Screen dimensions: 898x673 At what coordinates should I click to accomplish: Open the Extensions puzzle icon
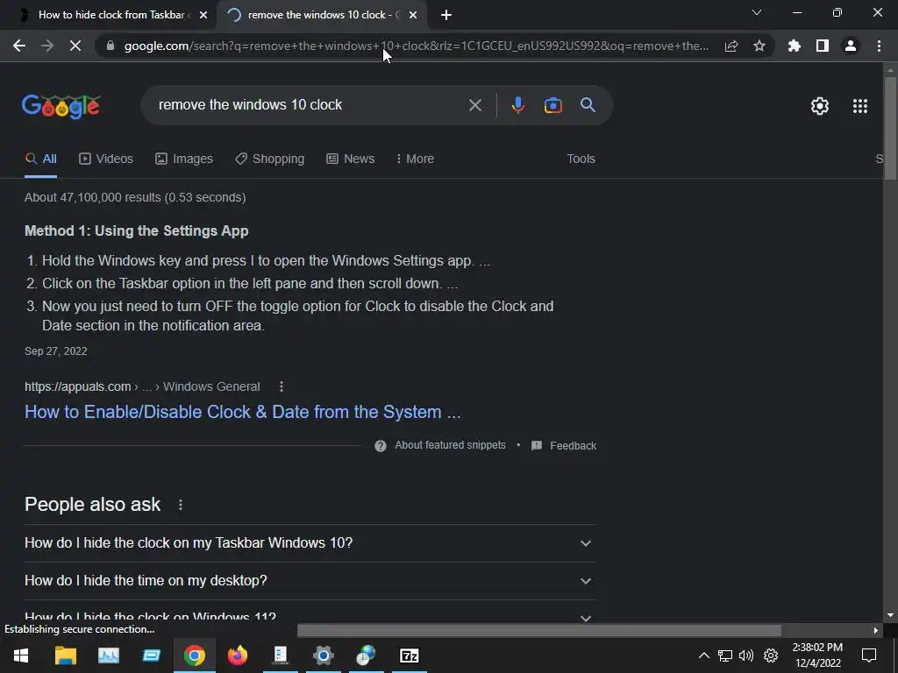[x=795, y=46]
